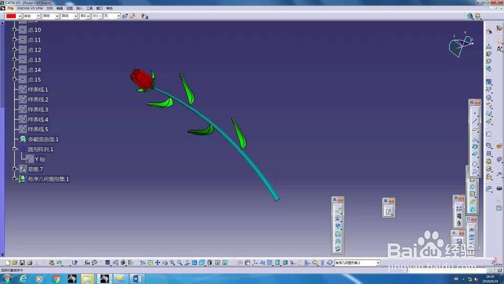The height and width of the screenshot is (284, 504).
Task: Open the ENOVIA V5 VPM menu
Action: tap(30, 9)
